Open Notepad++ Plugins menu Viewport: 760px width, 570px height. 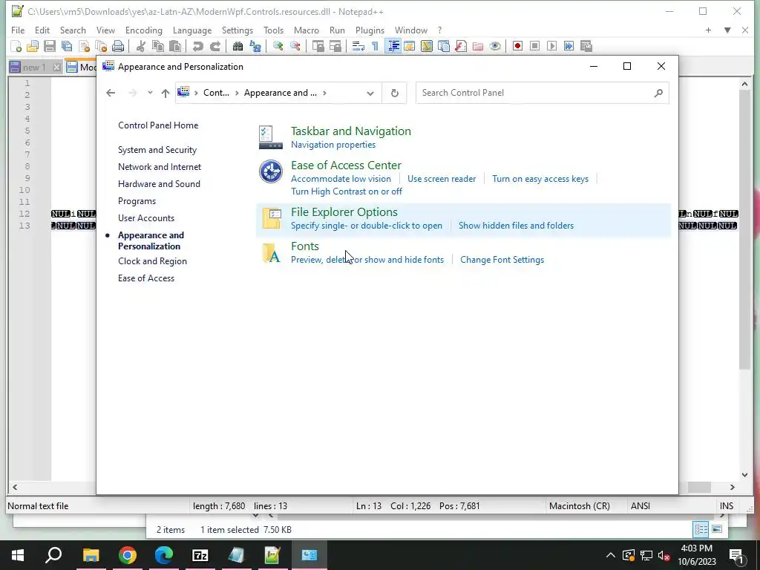(x=370, y=30)
